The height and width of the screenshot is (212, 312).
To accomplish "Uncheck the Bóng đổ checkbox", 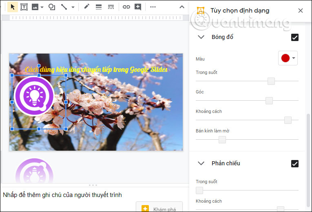I will (295, 37).
